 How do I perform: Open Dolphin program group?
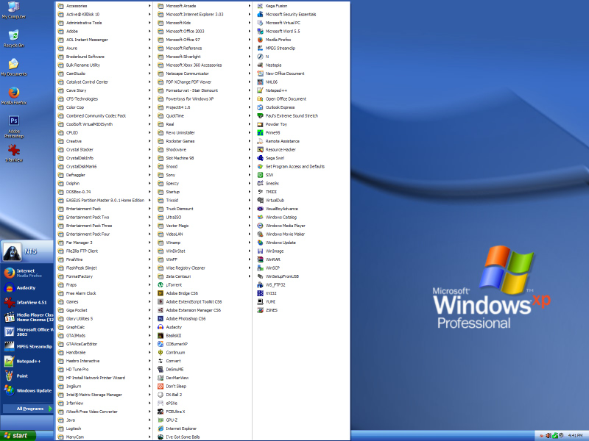[x=104, y=183]
